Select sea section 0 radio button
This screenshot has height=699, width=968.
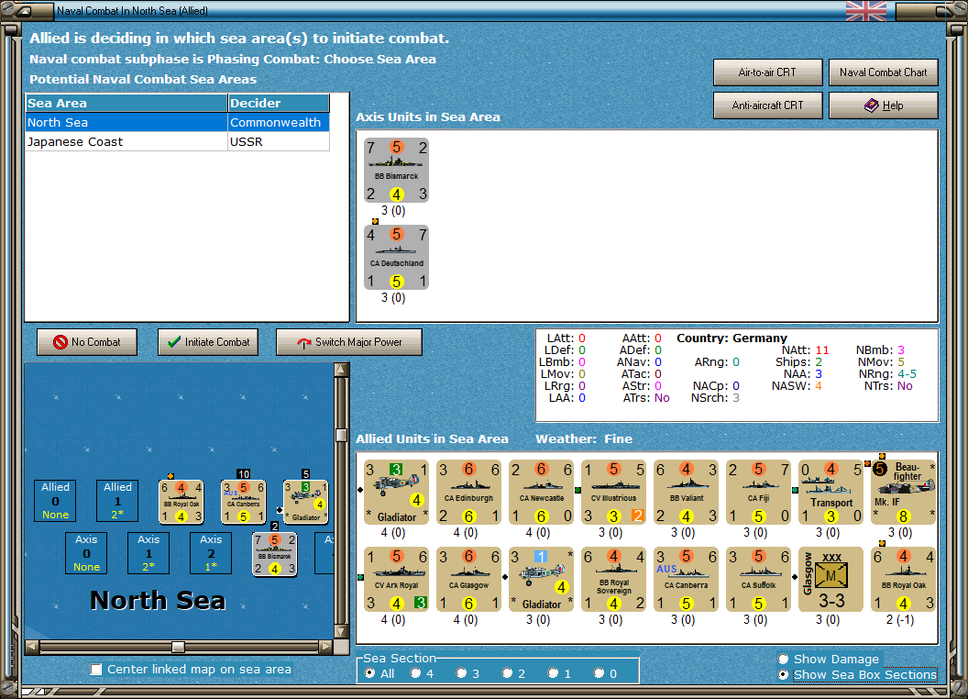pos(599,673)
